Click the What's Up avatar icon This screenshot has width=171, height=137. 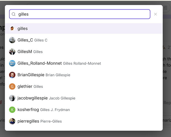coord(12,63)
